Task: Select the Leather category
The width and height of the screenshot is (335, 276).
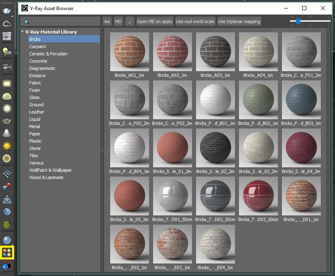Action: tap(37, 112)
